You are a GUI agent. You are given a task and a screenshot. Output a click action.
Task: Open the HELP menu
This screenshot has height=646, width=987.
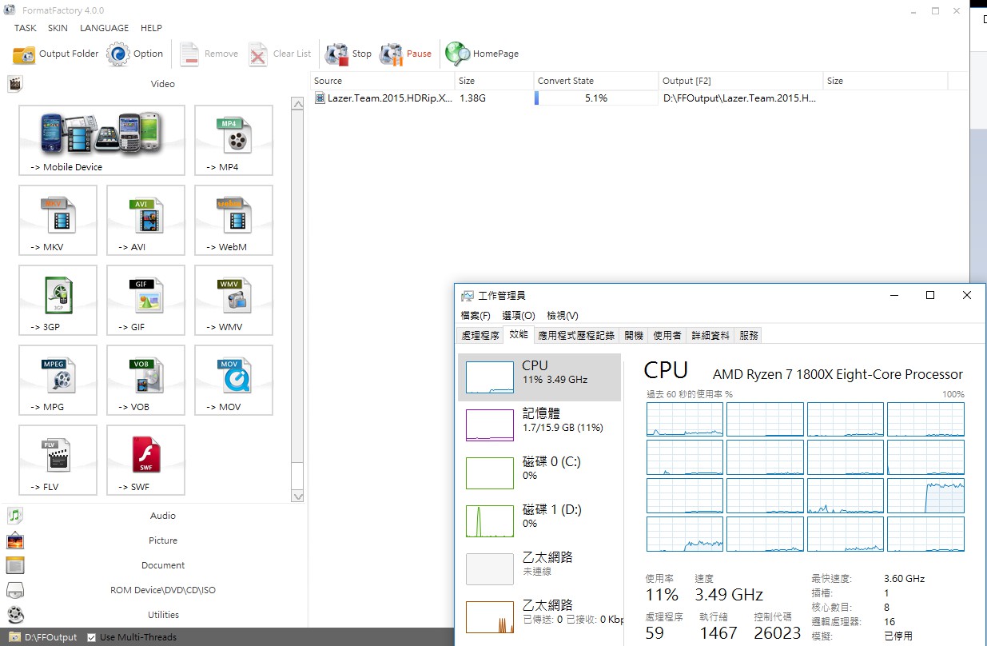pos(151,28)
